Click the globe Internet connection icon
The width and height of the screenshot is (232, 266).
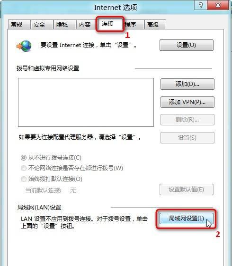(24, 46)
